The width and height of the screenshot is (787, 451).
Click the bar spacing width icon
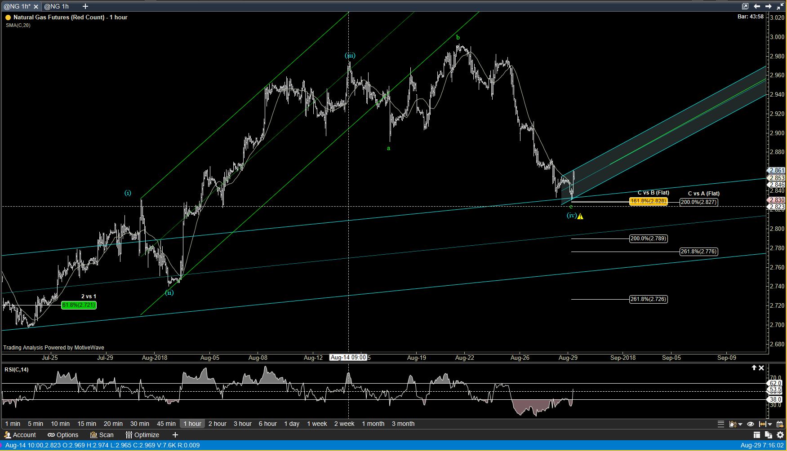(763, 424)
